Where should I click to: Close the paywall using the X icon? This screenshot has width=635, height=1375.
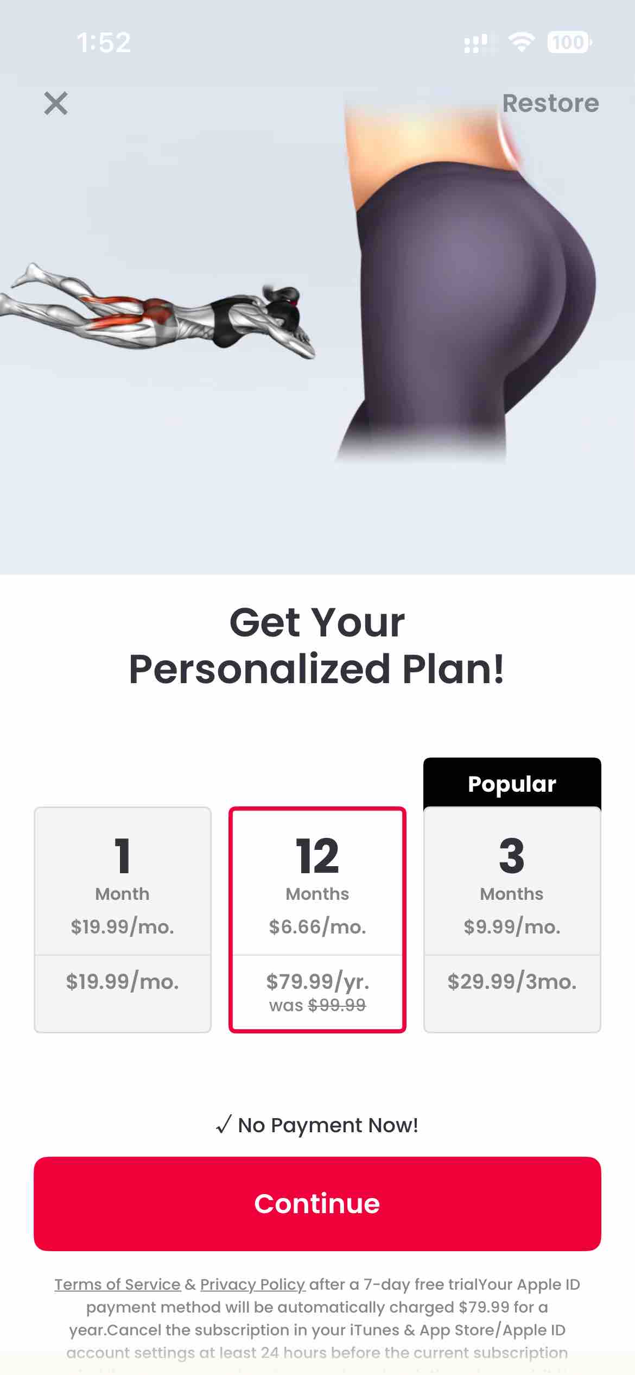coord(56,104)
